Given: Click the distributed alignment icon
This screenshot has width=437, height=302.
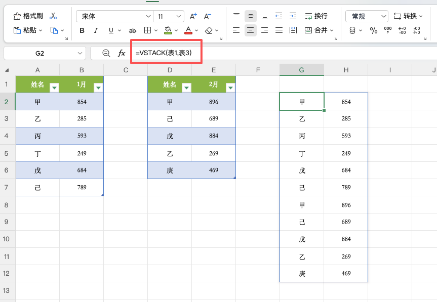Looking at the screenshot, I should coord(293,30).
